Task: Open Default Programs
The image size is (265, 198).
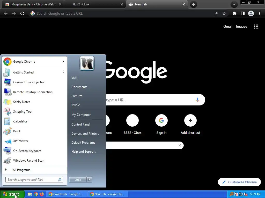Action: [x=83, y=143]
